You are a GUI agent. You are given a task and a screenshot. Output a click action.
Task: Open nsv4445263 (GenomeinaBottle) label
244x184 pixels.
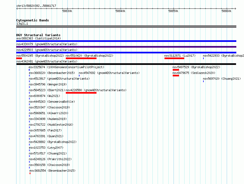click(52, 102)
